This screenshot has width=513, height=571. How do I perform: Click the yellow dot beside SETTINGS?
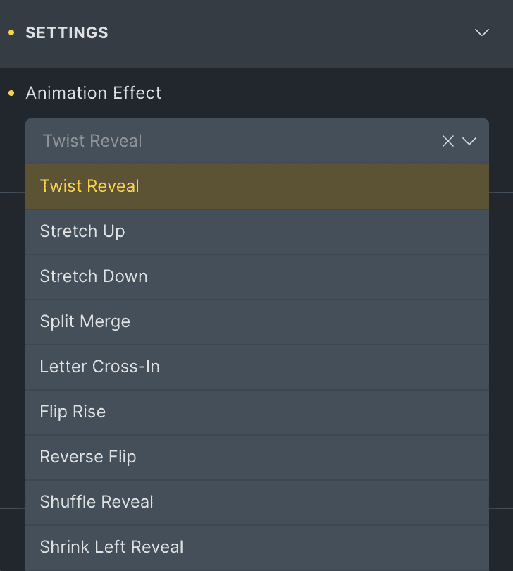11,33
